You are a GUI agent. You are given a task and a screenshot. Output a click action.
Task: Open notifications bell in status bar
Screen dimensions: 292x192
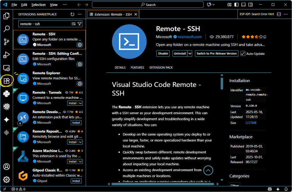[x=286, y=189]
